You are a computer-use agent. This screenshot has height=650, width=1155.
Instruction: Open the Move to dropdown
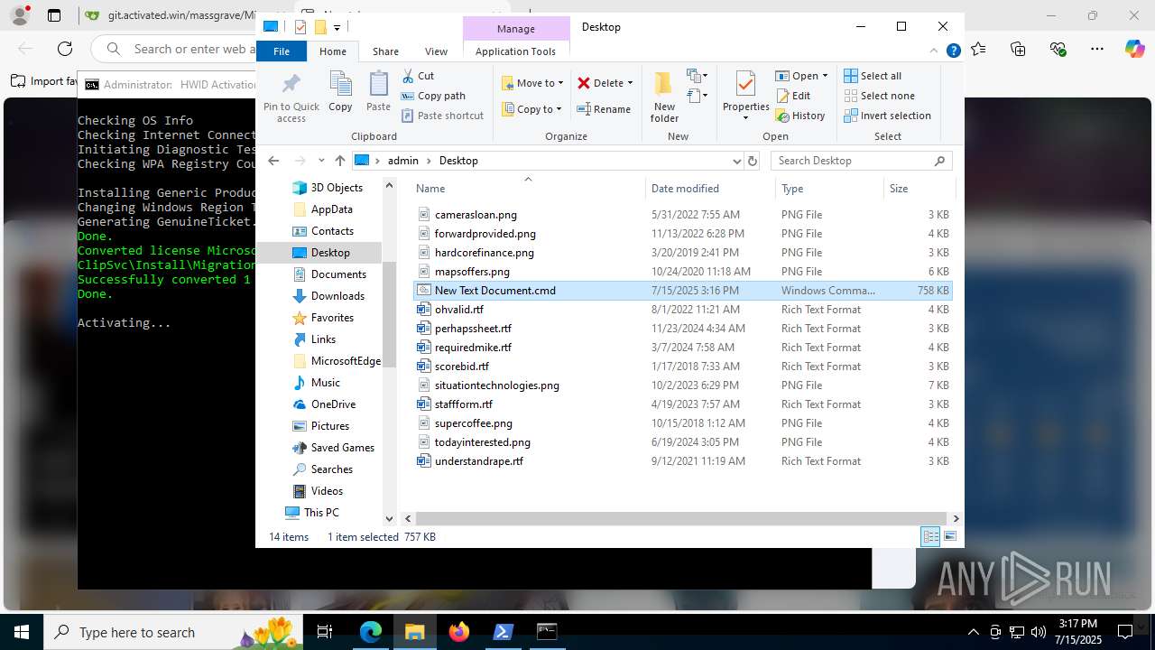(x=532, y=83)
